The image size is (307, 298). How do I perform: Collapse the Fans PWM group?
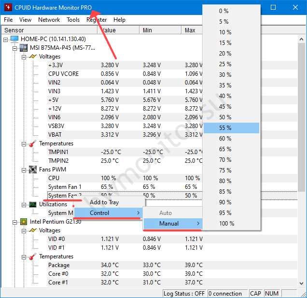click(x=24, y=170)
